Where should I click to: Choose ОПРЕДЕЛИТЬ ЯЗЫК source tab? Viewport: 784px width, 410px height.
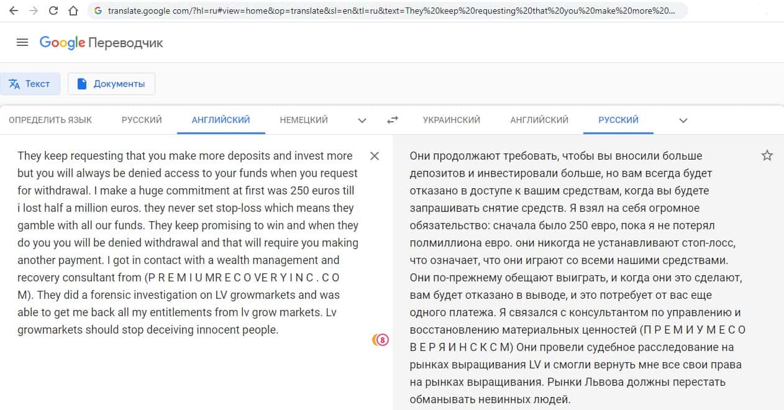(x=50, y=120)
